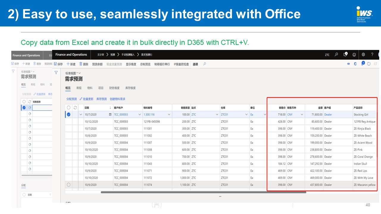Click the refresh icon in background grid header

click(x=29, y=102)
